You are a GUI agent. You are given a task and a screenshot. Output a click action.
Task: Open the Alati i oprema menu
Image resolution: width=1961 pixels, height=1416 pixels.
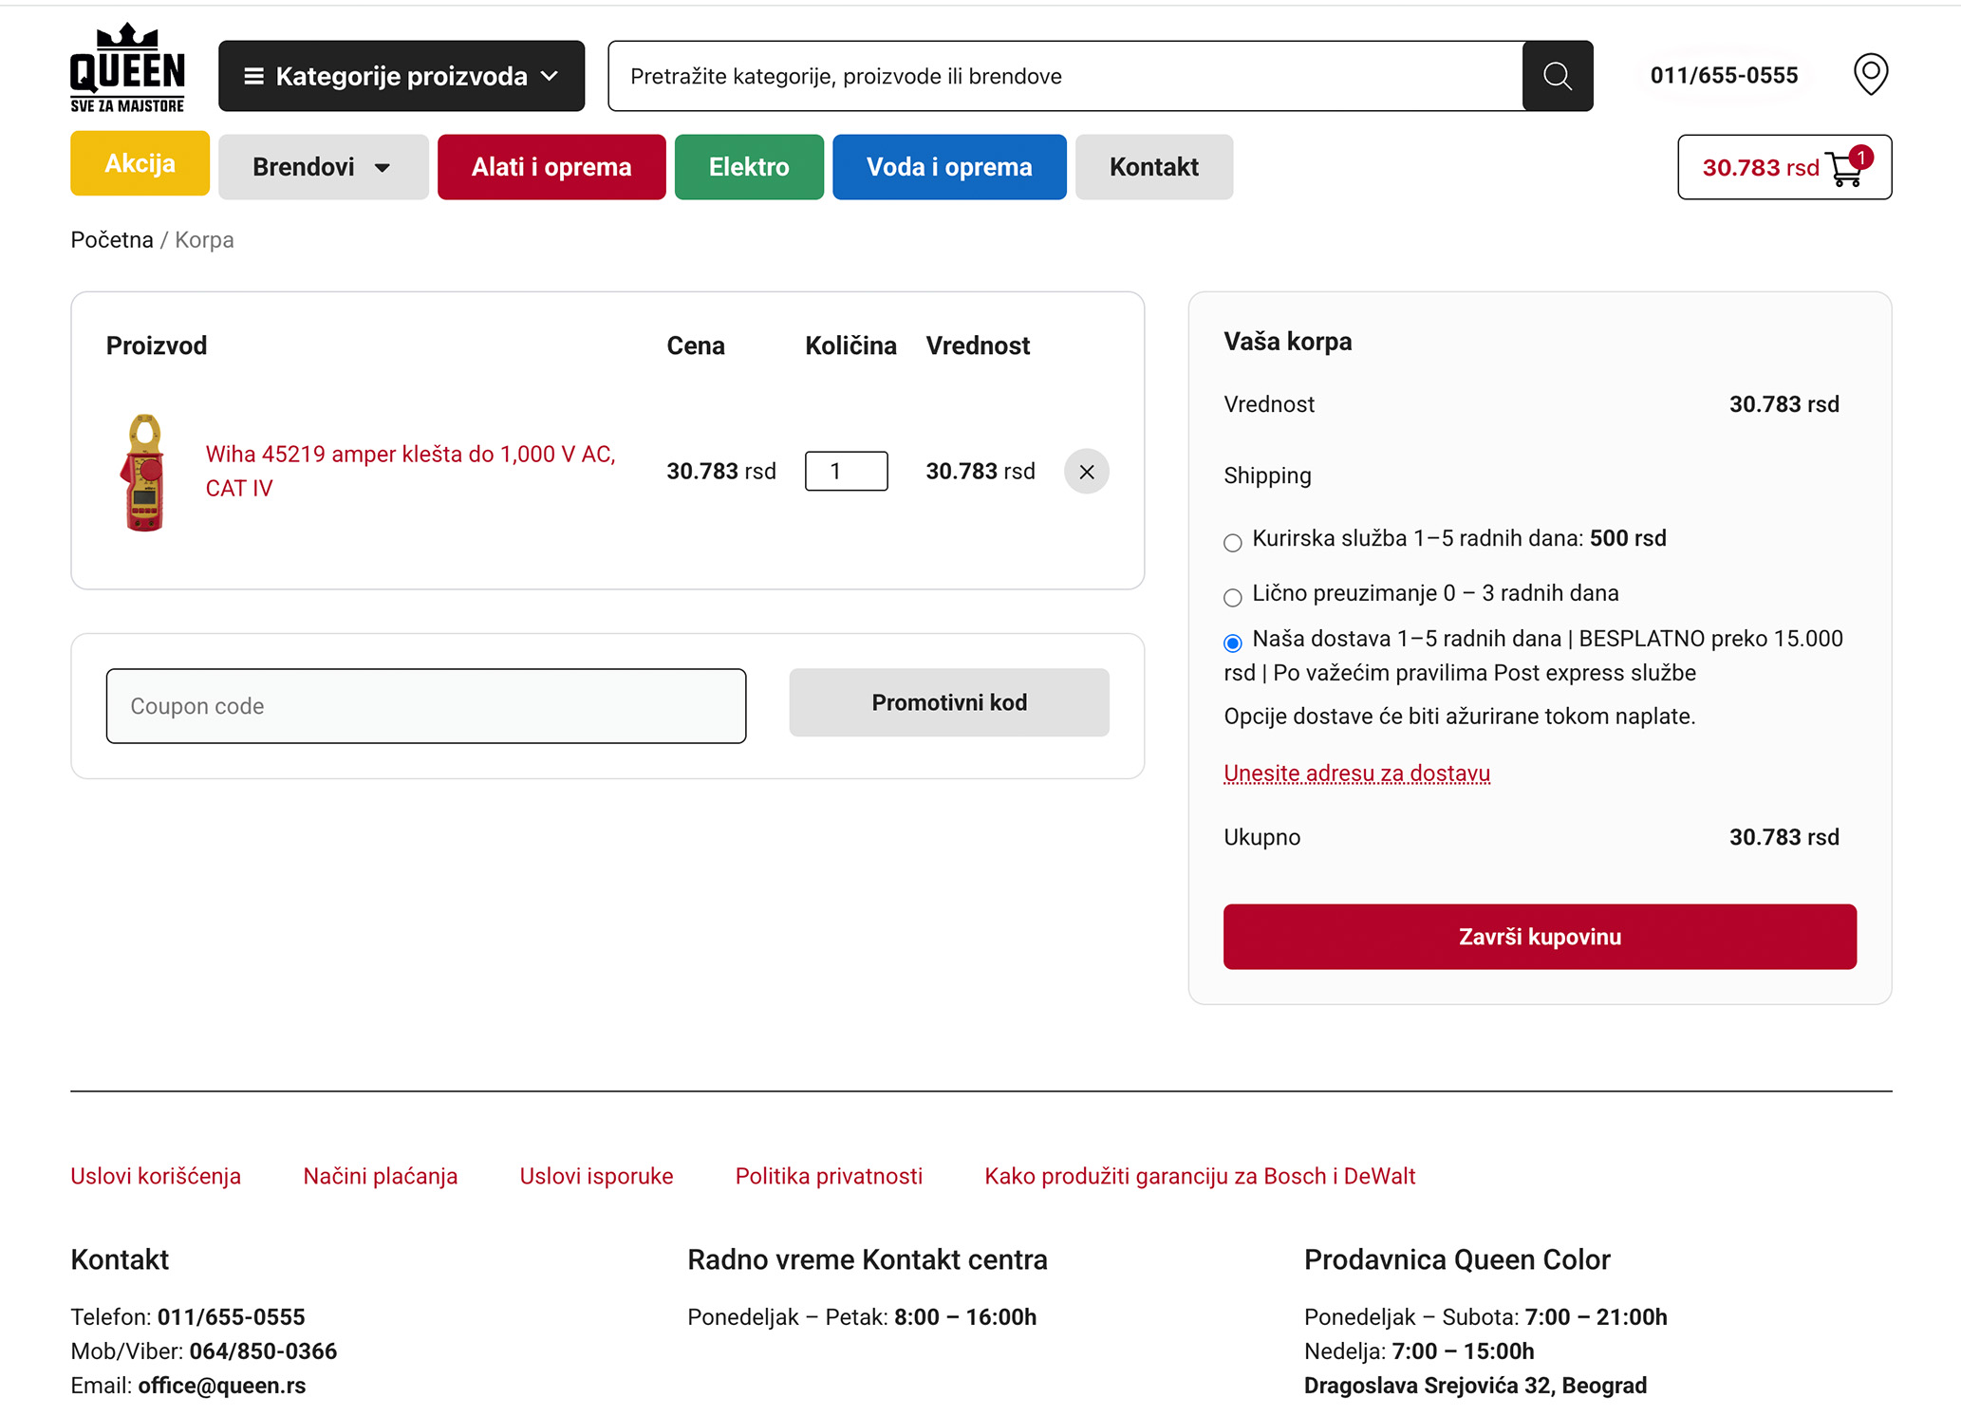551,167
